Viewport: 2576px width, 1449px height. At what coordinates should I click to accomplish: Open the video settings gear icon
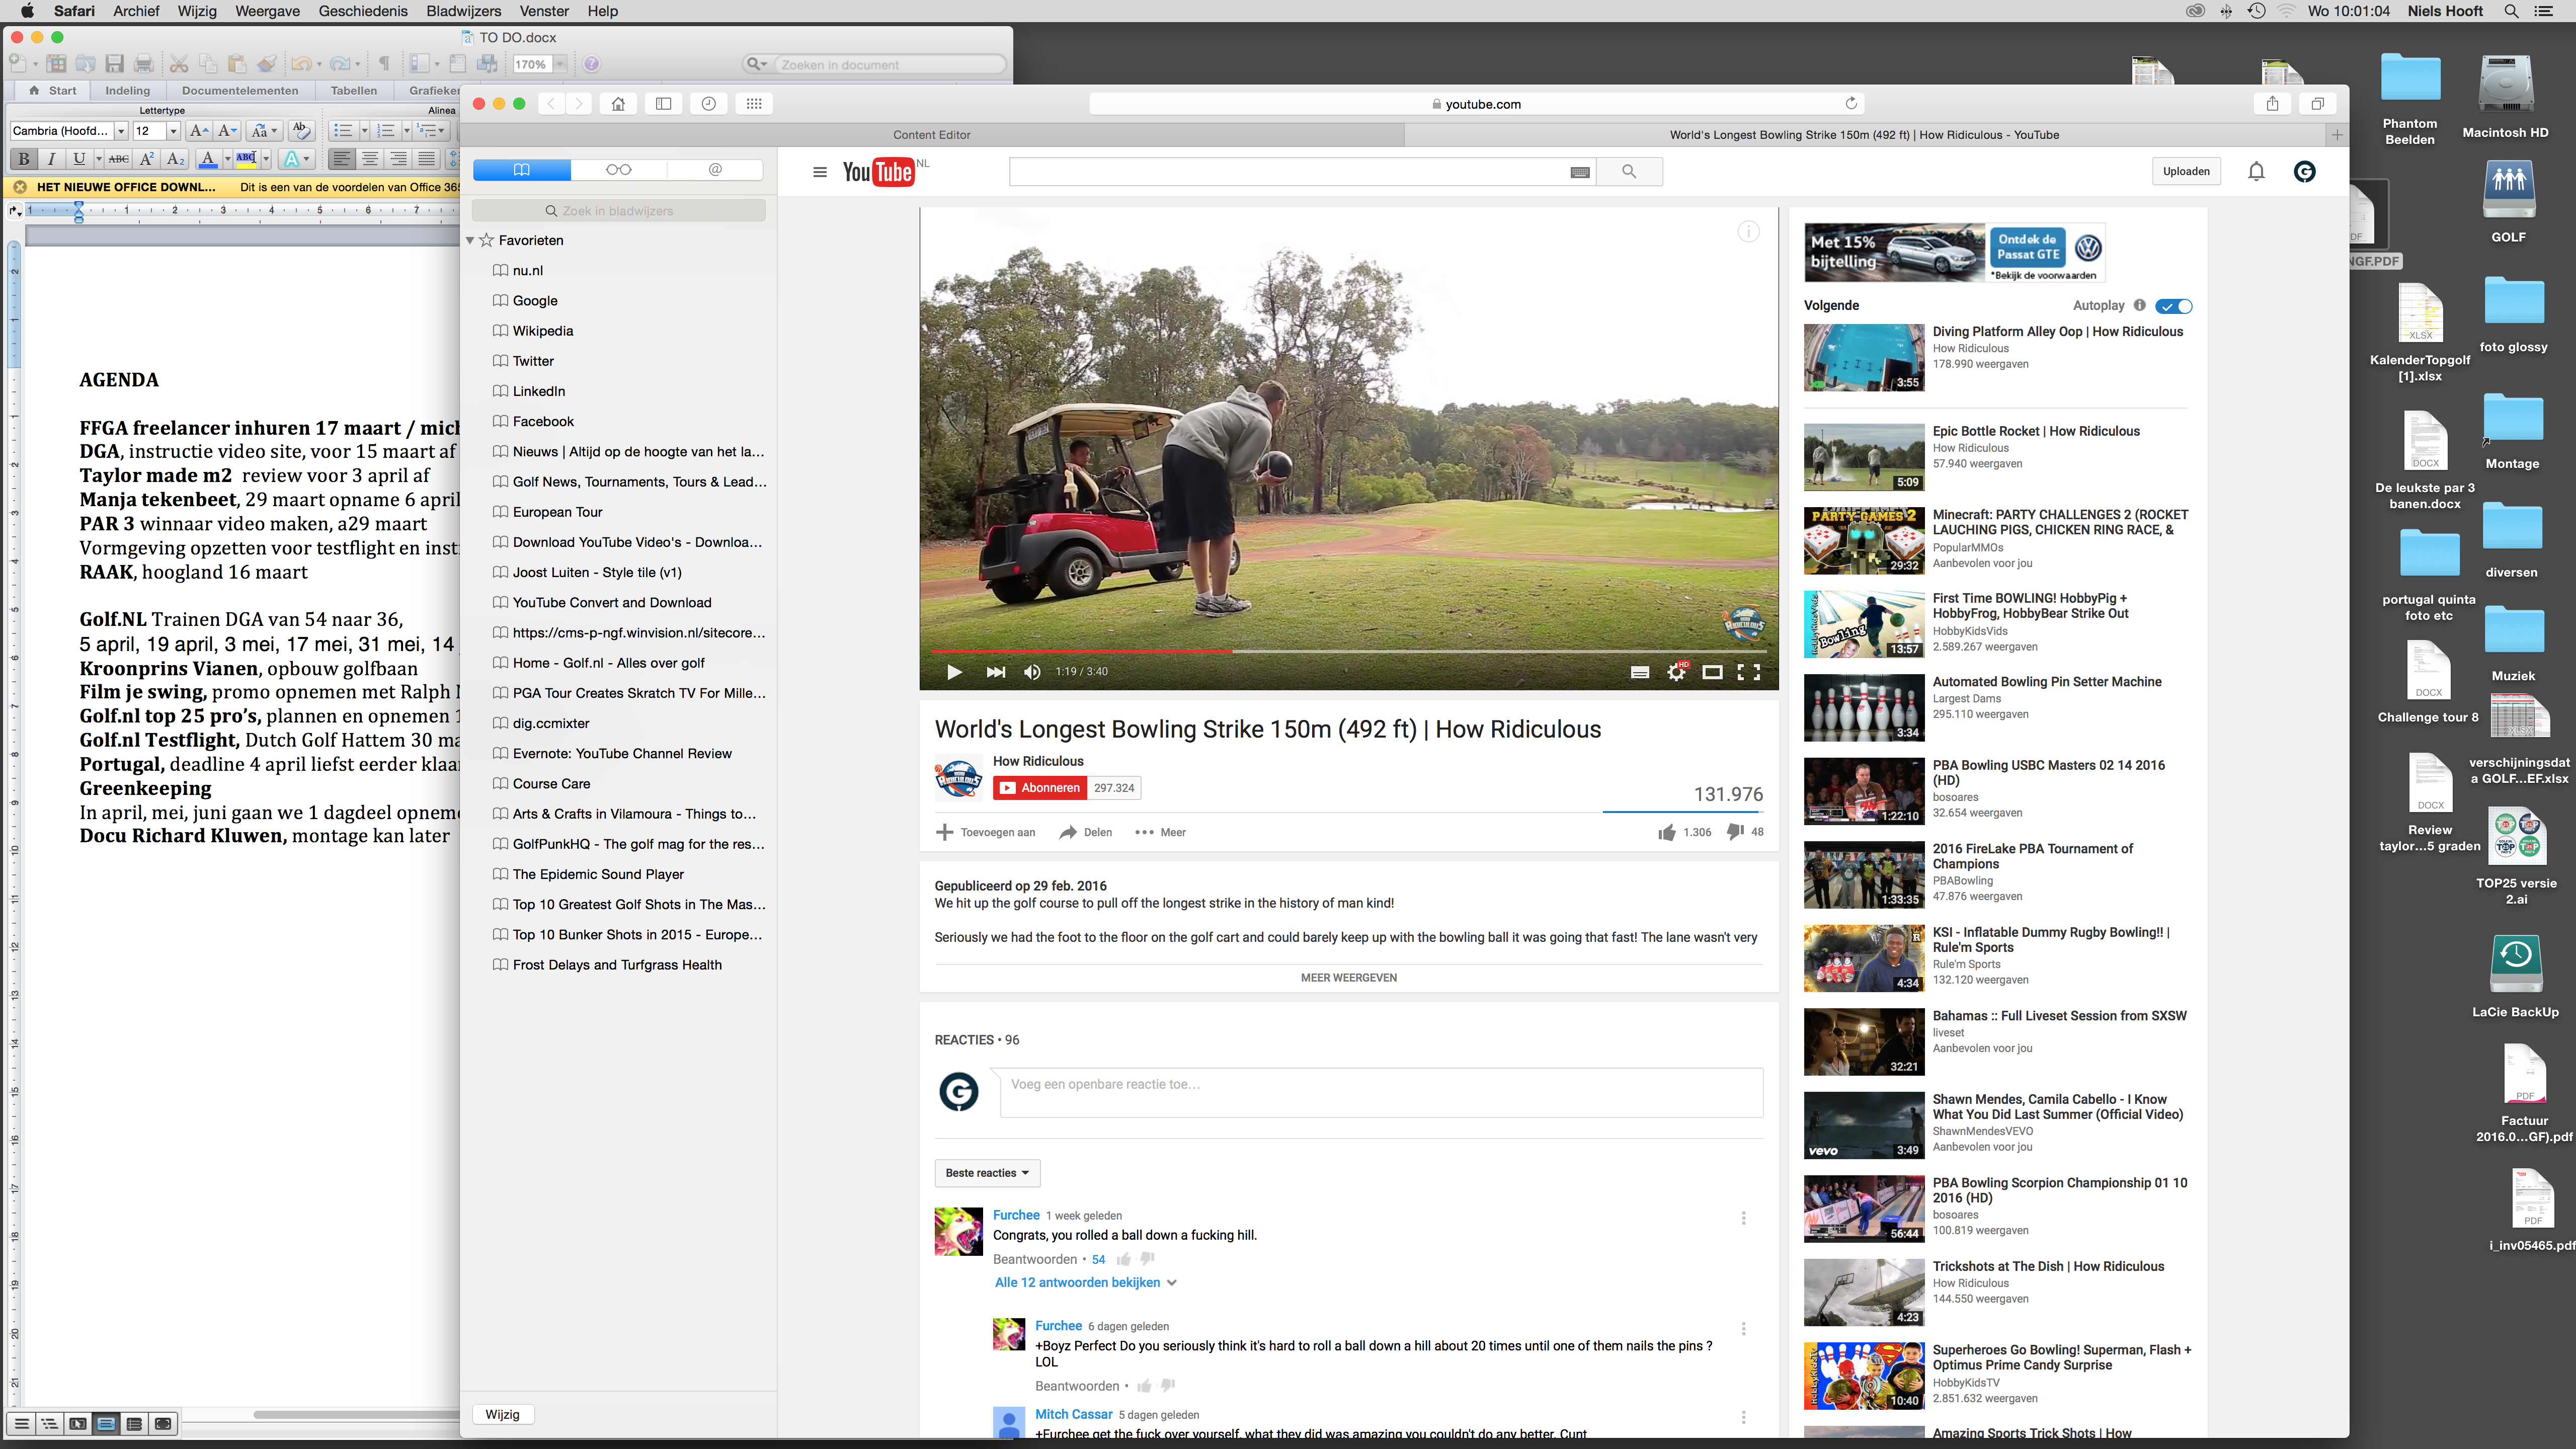pyautogui.click(x=1676, y=672)
